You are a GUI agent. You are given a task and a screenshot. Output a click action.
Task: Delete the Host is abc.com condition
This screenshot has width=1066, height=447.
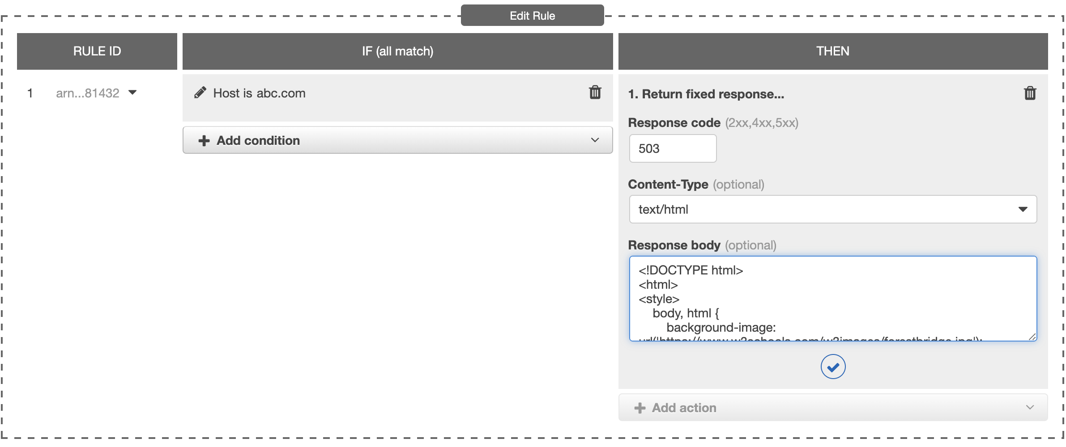pos(595,92)
